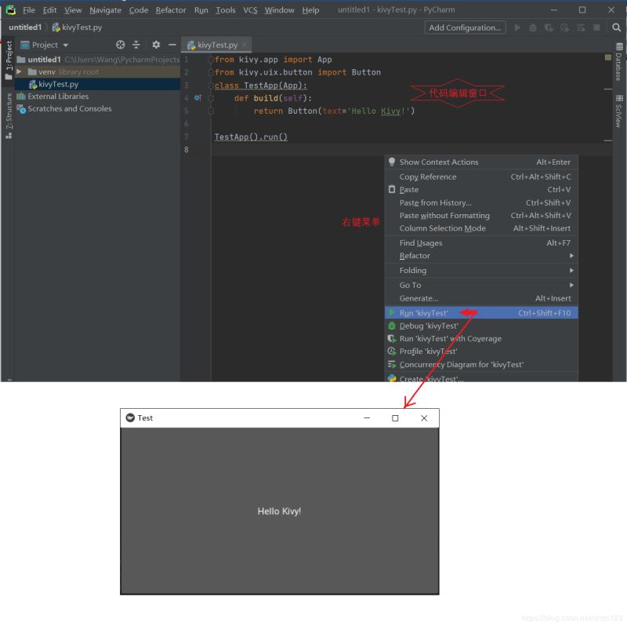The image size is (627, 627).
Task: Choose Column Selection Mode entry
Action: point(481,228)
